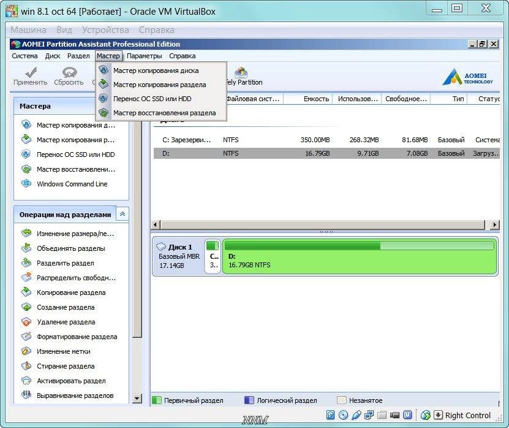This screenshot has height=428, width=509.
Task: Click the VirtualBox optical disc status icon
Action: (x=343, y=415)
